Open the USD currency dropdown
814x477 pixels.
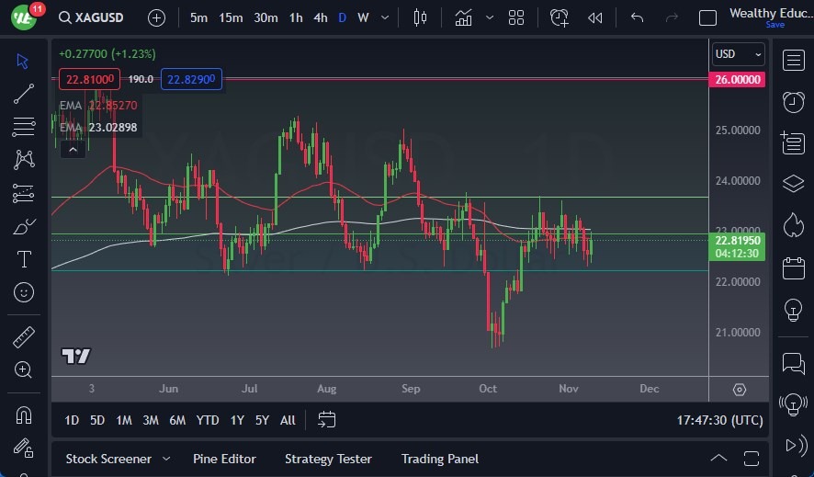coord(739,54)
